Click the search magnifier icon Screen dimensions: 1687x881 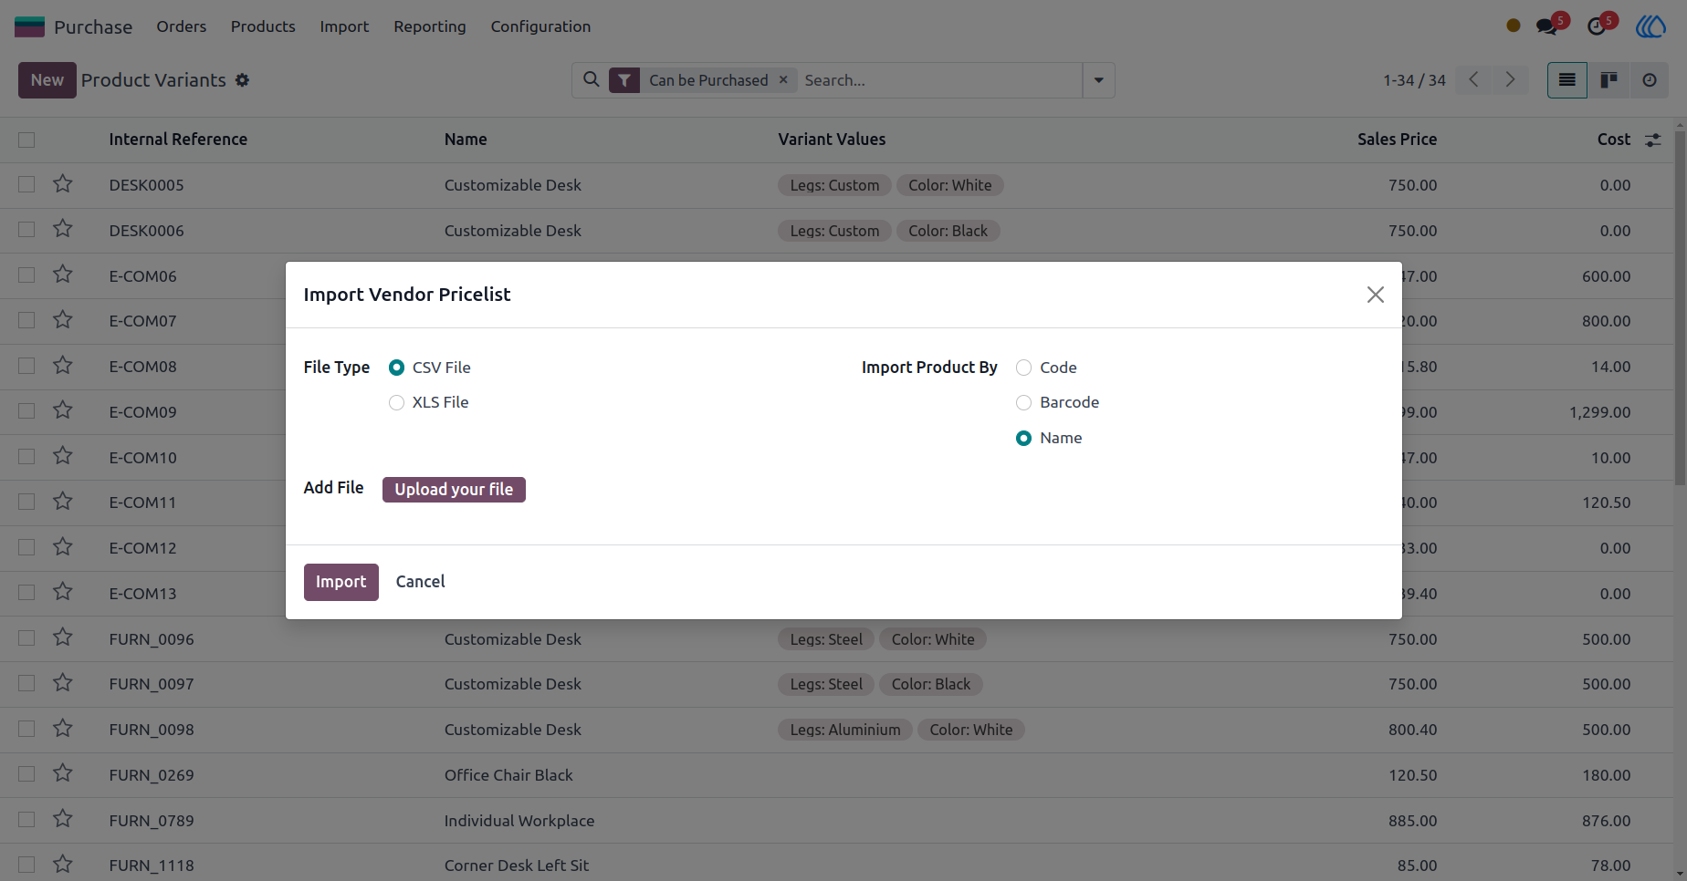[592, 80]
